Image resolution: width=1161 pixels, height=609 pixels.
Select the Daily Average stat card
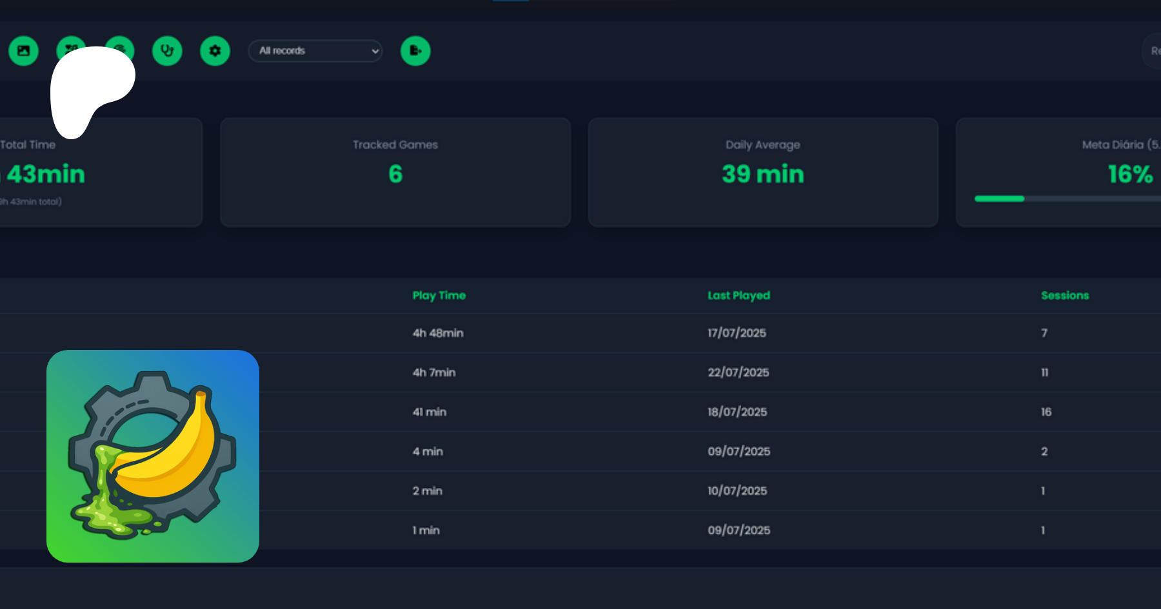[762, 172]
